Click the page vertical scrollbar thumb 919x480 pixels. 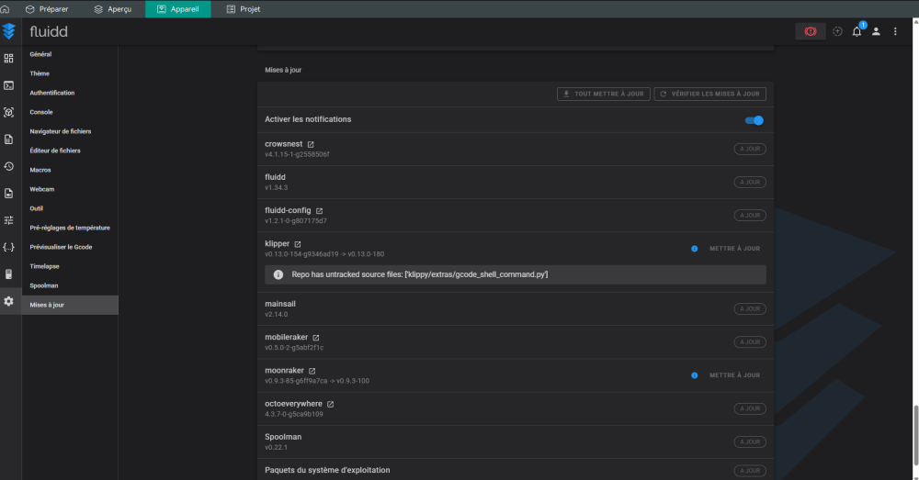click(915, 437)
